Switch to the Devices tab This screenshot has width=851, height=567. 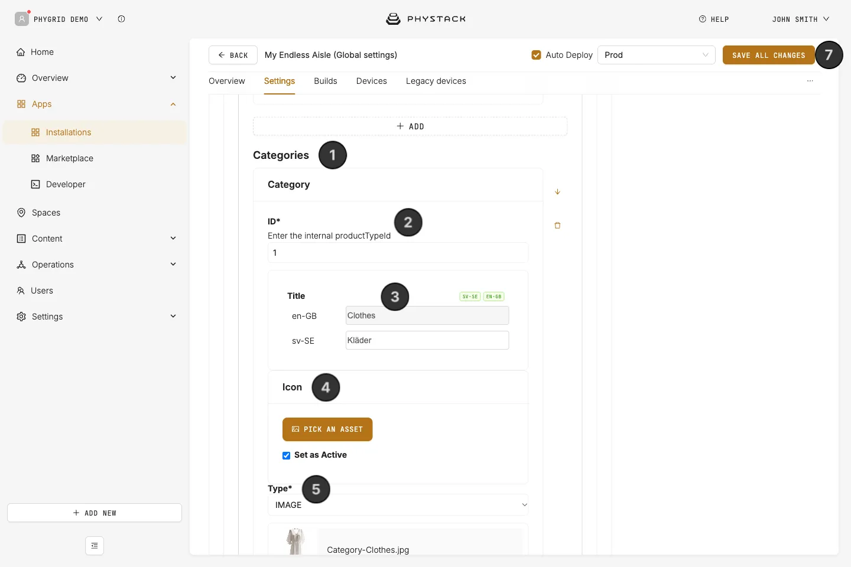pyautogui.click(x=372, y=81)
